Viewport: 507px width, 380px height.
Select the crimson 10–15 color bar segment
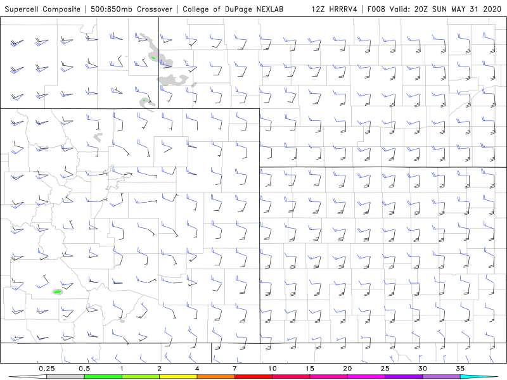291,377
